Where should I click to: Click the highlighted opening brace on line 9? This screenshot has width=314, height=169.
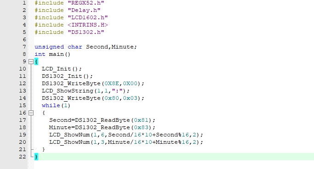pyautogui.click(x=36, y=62)
